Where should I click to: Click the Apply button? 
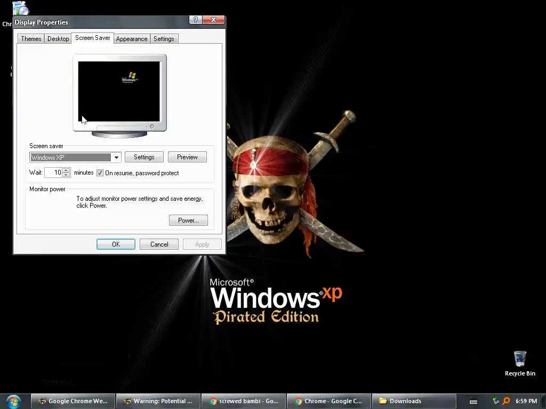[202, 244]
